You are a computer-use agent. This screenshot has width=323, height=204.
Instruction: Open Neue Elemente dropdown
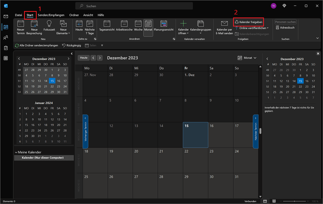pos(63,28)
